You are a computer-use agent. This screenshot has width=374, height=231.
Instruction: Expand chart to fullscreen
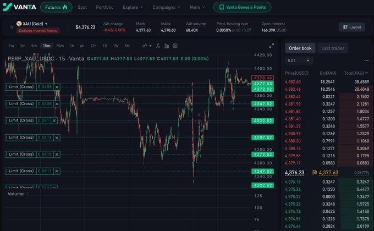(x=272, y=46)
